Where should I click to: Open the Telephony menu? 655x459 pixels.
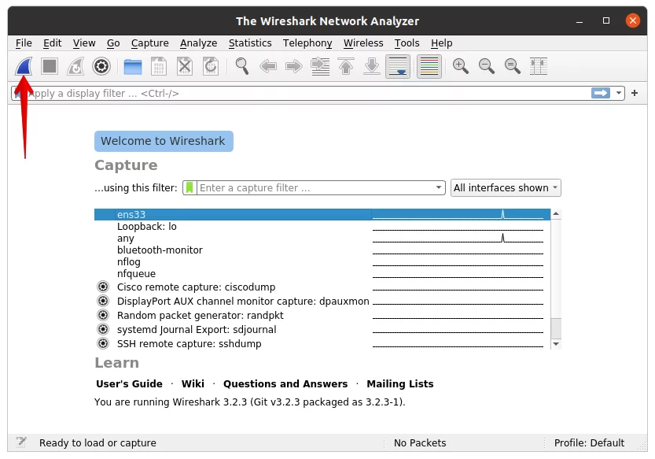(307, 43)
